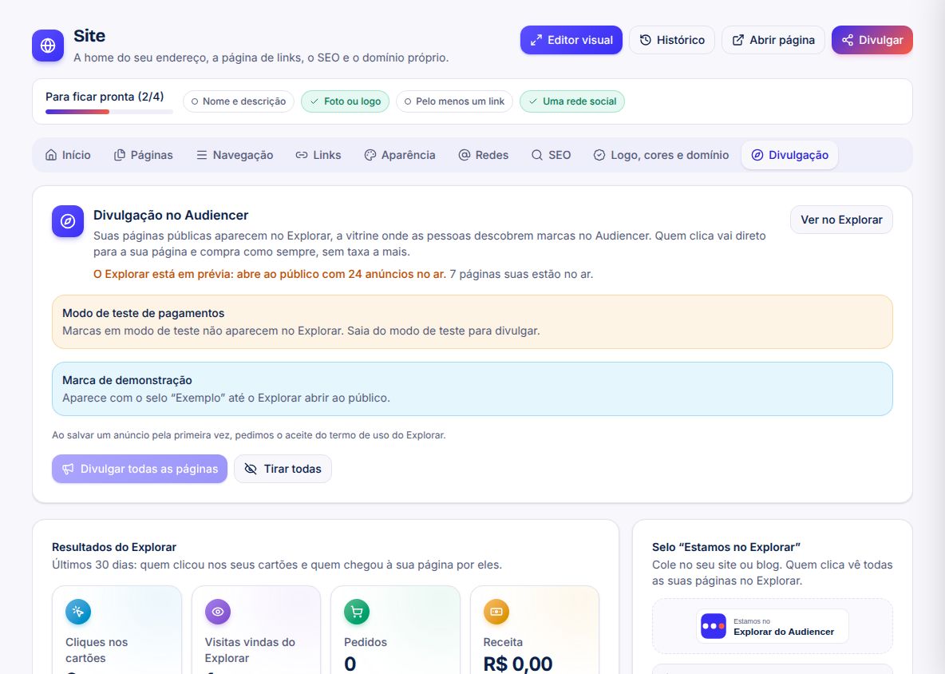Click the Divulgar share button in header
Image resolution: width=945 pixels, height=674 pixels.
[x=872, y=40]
